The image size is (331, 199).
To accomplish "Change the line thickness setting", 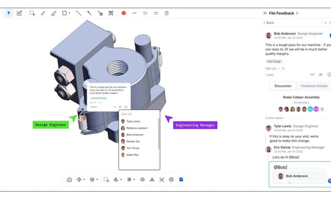I will (x=134, y=13).
